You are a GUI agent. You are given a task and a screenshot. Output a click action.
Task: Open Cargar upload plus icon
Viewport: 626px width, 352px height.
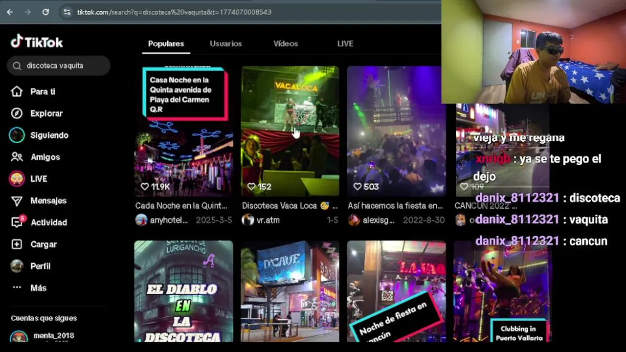[x=17, y=244]
